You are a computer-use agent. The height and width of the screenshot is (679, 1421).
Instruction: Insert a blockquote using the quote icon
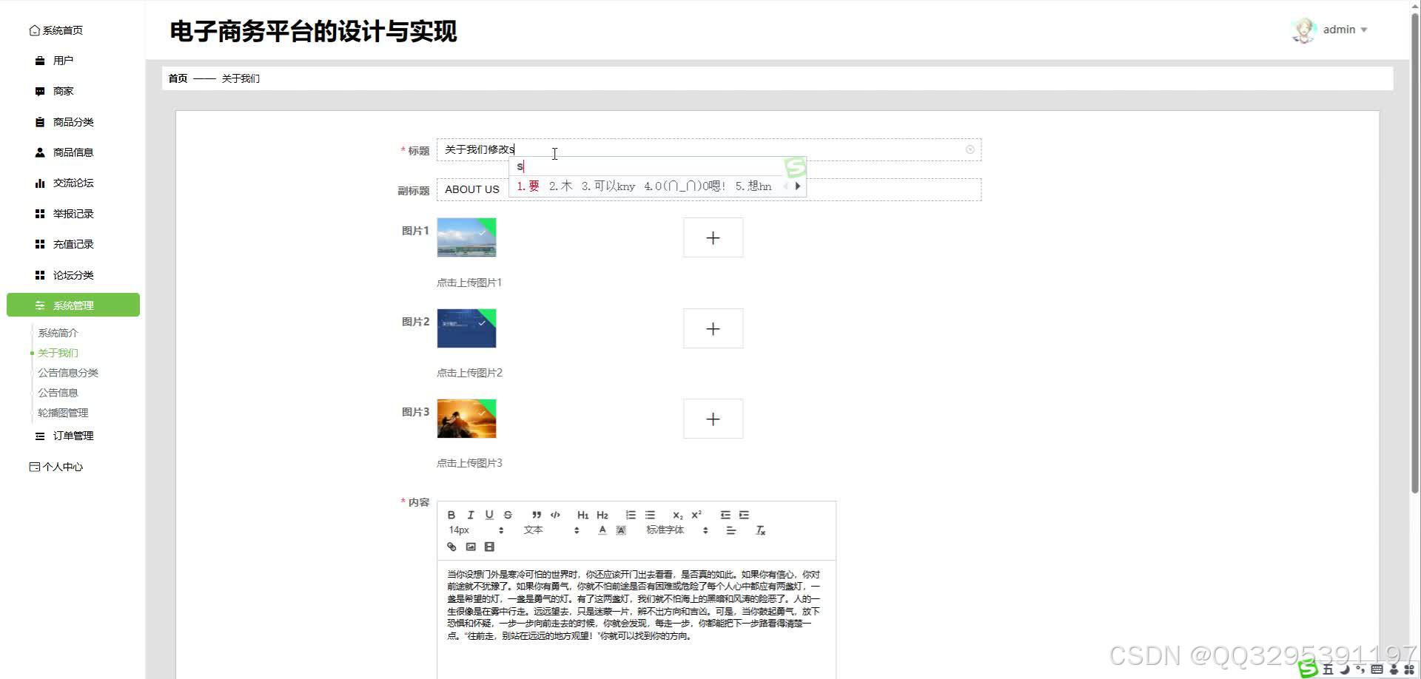pyautogui.click(x=535, y=515)
